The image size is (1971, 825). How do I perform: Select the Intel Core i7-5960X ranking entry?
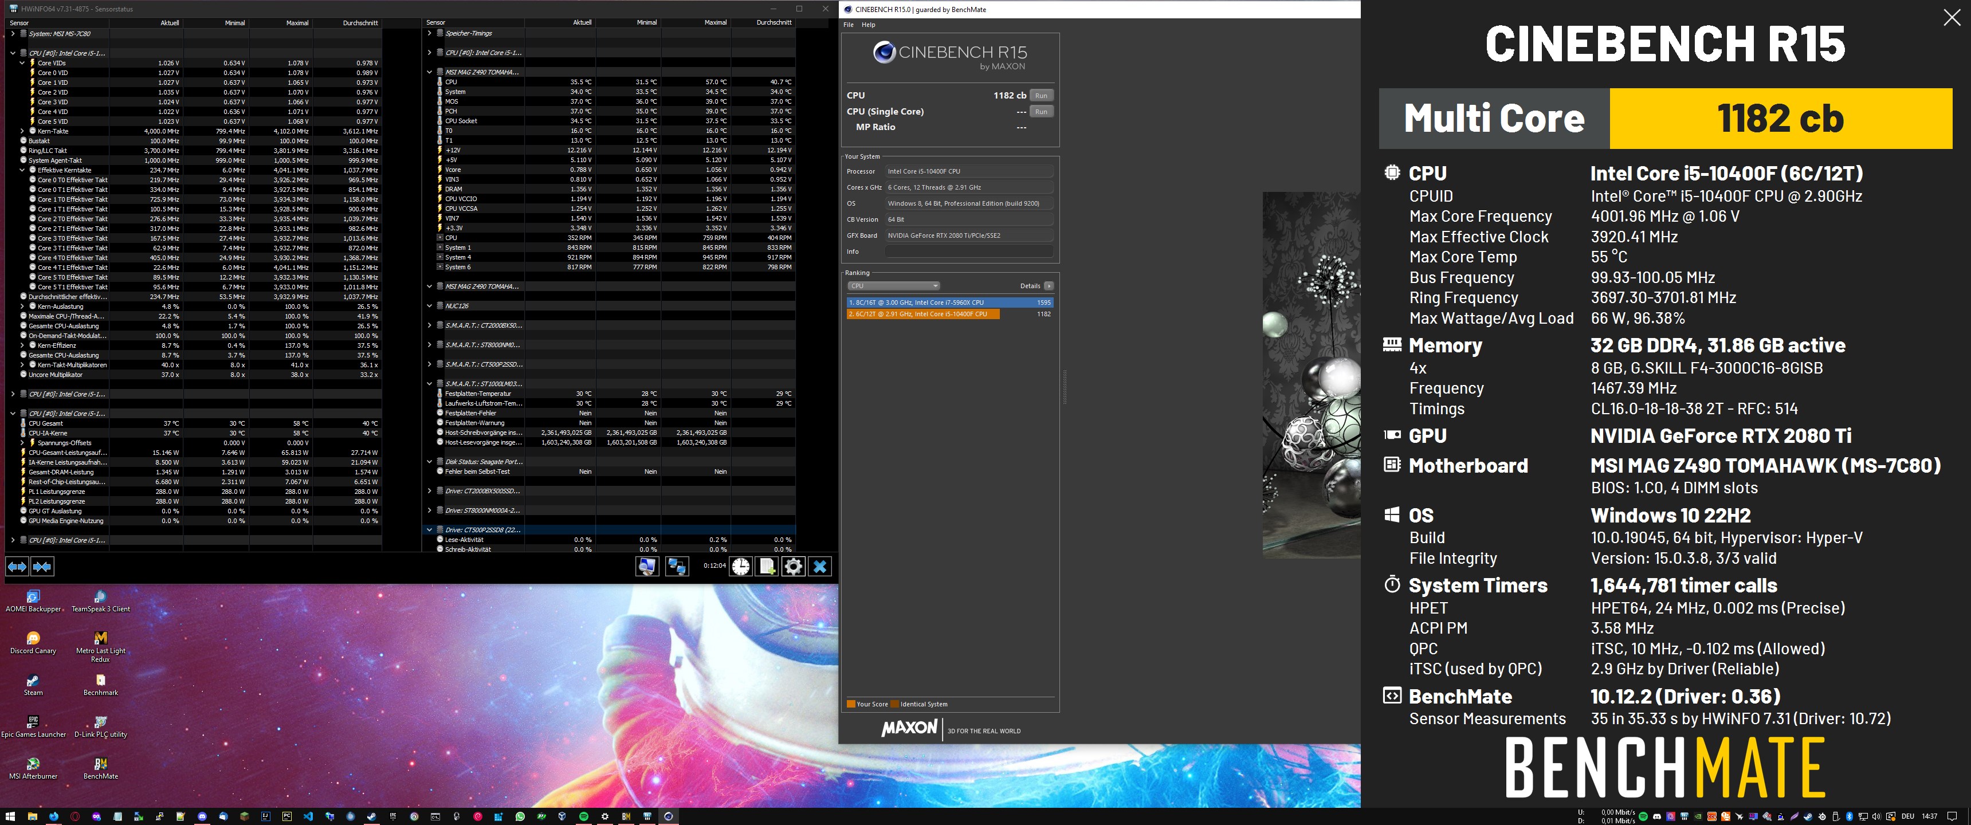pos(949,302)
